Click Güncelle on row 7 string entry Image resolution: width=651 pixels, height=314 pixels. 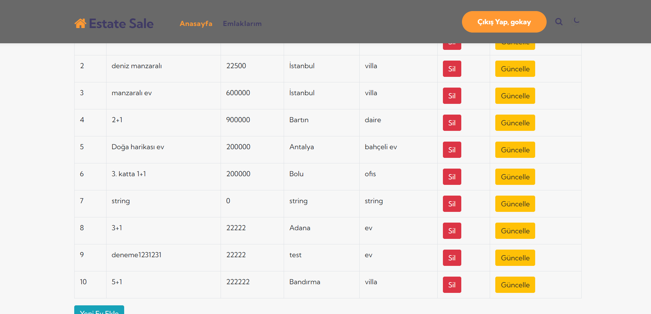coord(515,204)
